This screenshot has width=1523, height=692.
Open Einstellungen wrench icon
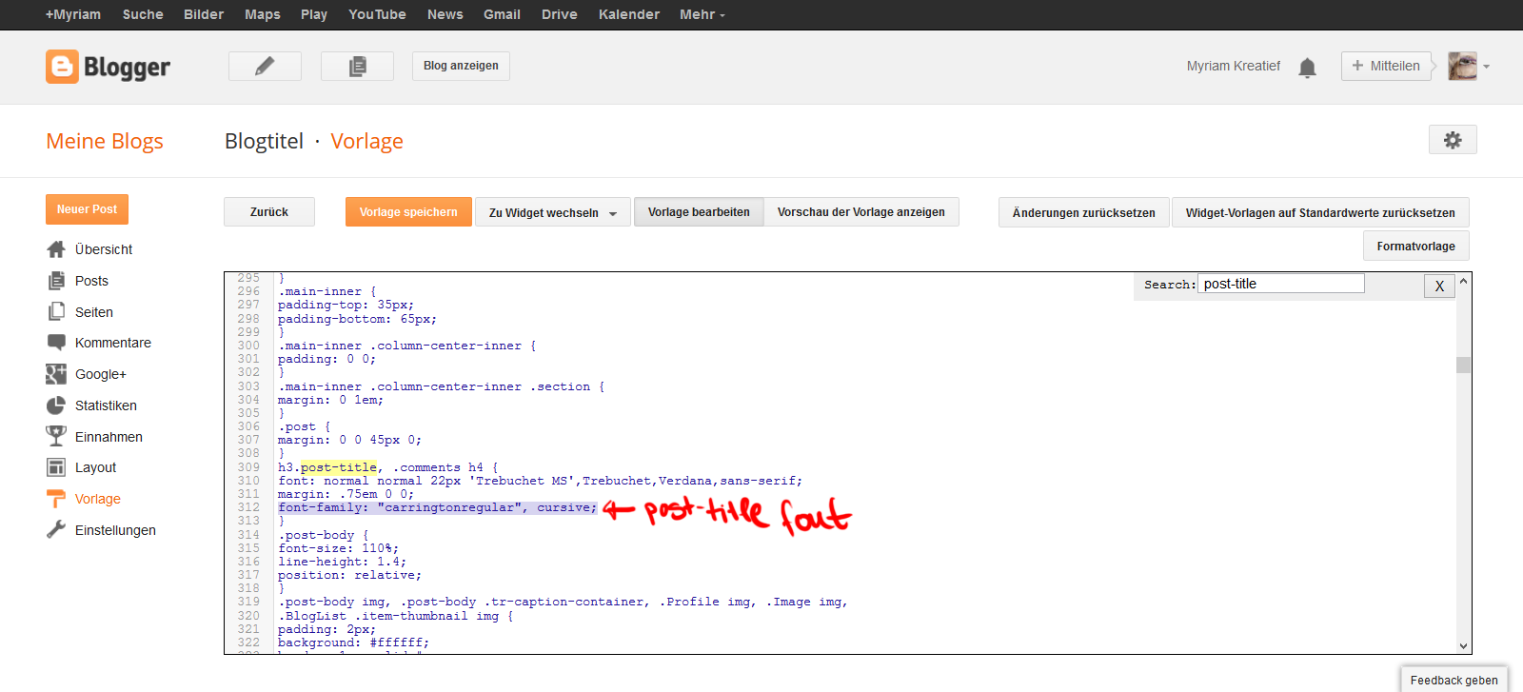(x=56, y=530)
